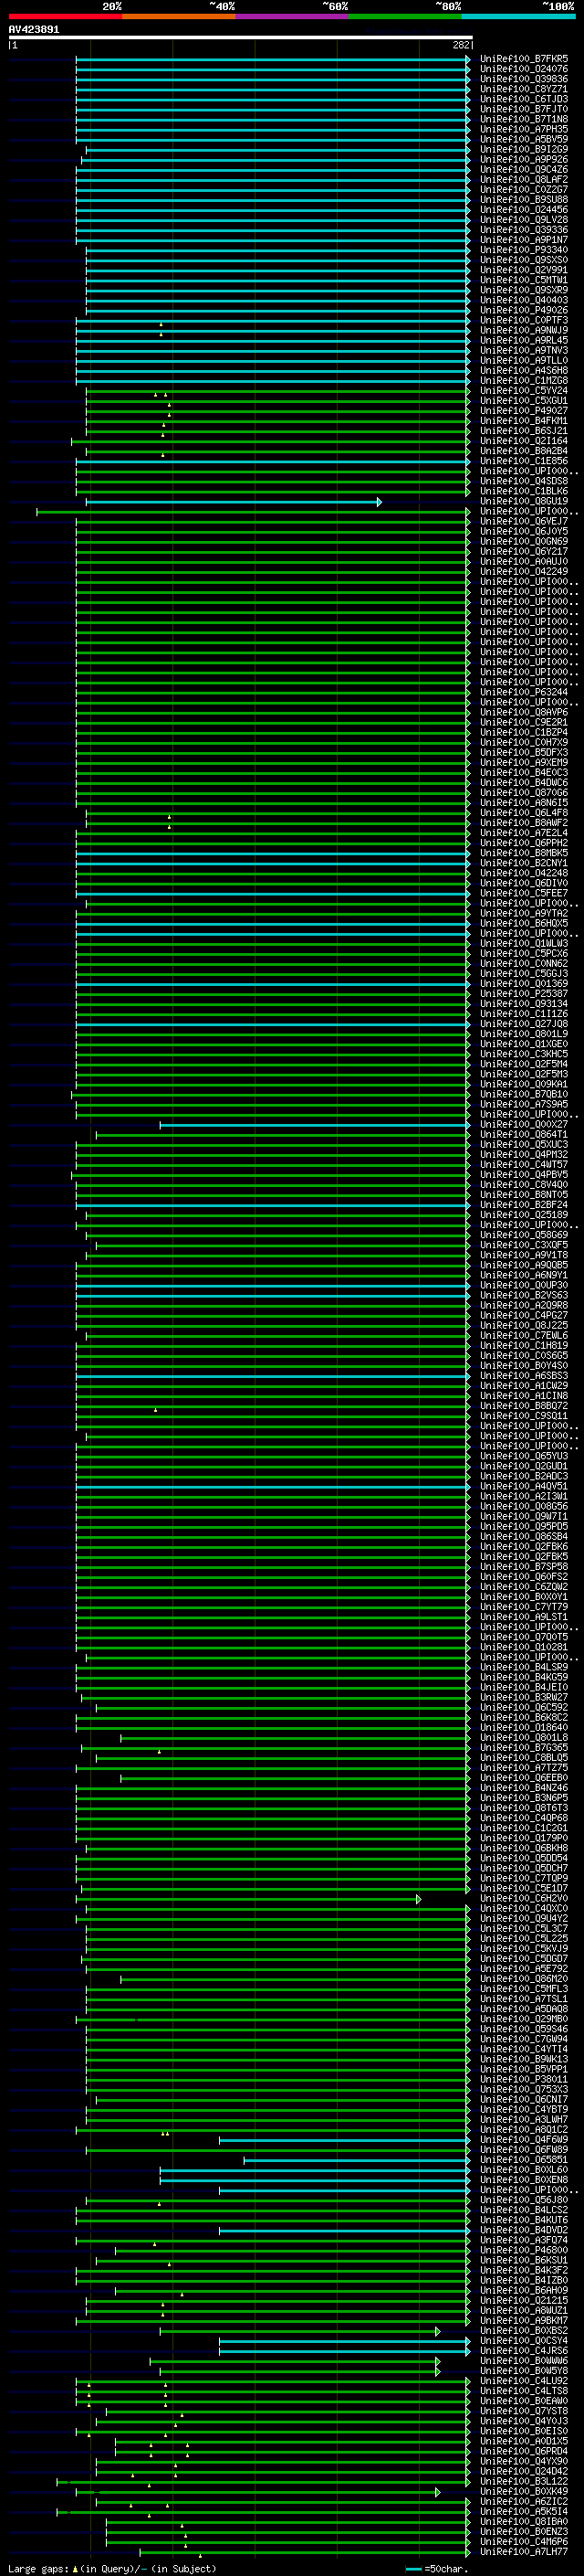Screen dimensions: 584x2576
Task: Select the UniRef100_Q8AVP6 label
Action: (524, 712)
